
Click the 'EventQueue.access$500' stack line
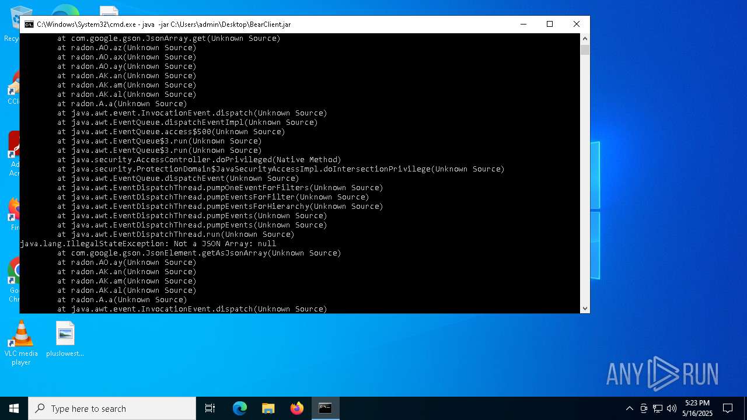tap(171, 131)
